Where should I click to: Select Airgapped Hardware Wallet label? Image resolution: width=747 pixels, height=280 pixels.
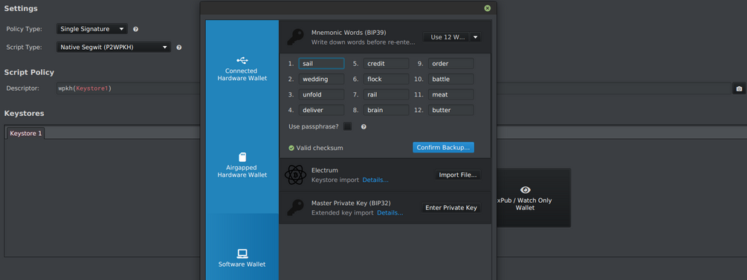point(242,171)
